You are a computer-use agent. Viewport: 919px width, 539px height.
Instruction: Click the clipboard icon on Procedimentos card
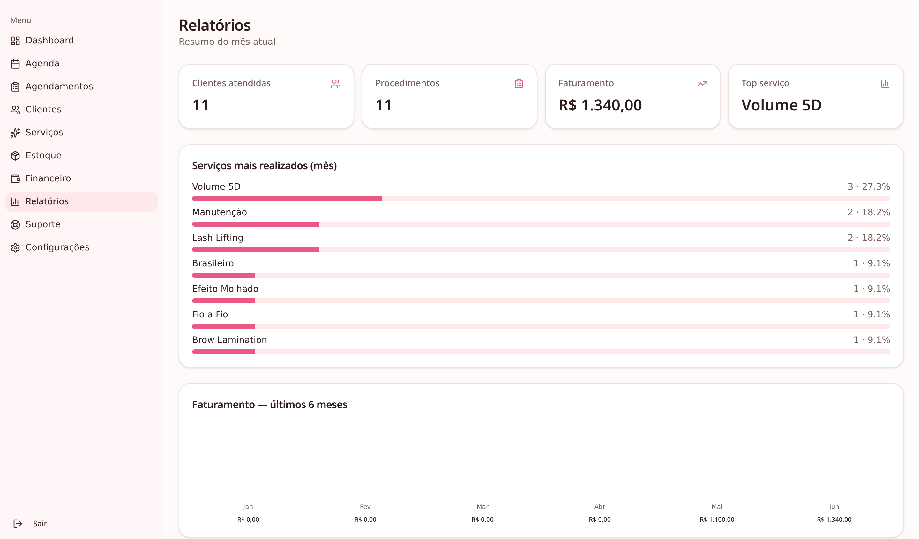click(x=519, y=84)
